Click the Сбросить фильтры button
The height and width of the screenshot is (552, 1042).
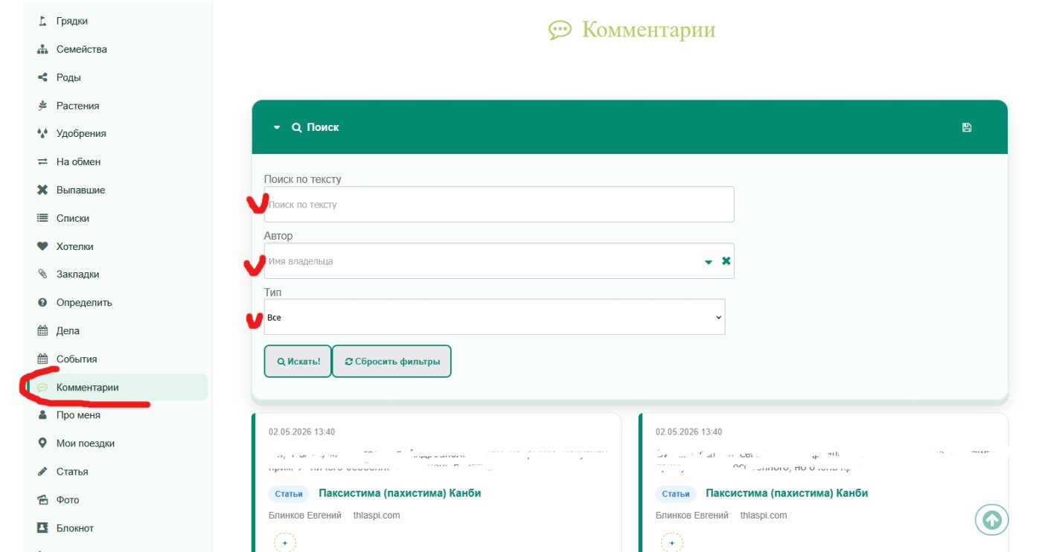(x=391, y=362)
